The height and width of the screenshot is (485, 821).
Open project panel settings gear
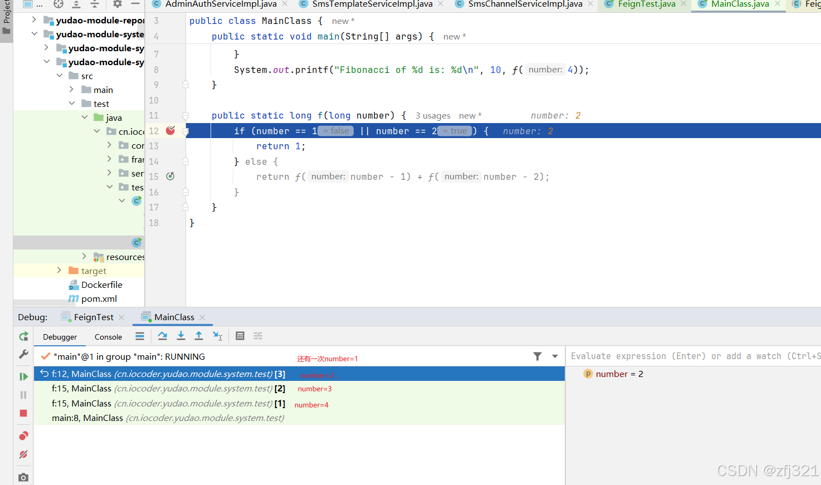pyautogui.click(x=117, y=4)
